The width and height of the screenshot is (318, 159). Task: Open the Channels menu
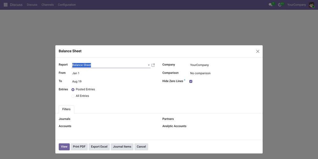(48, 5)
